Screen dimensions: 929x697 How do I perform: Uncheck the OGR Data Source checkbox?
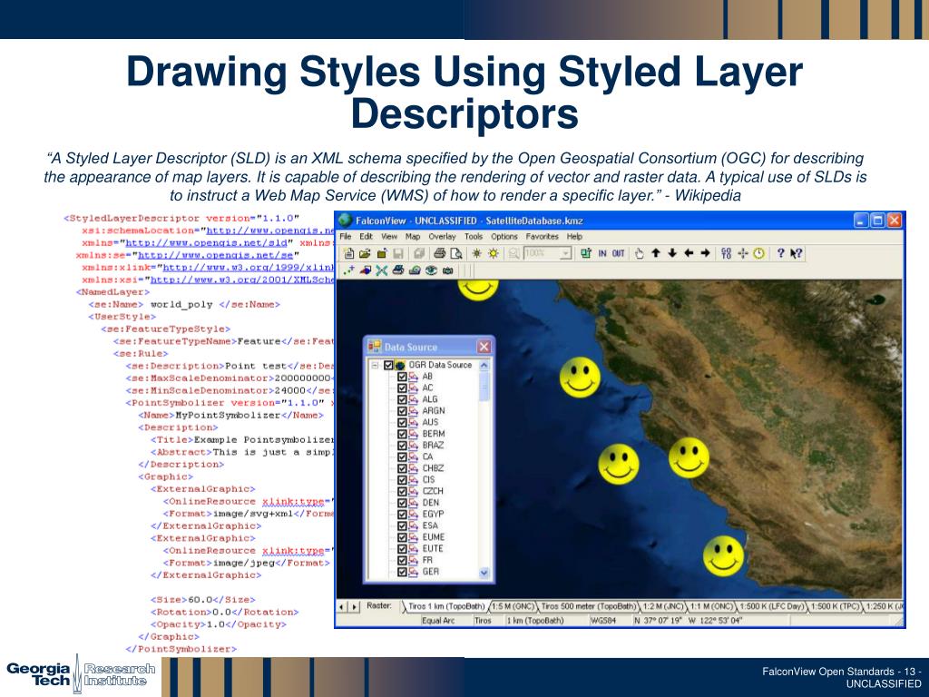pyautogui.click(x=388, y=365)
